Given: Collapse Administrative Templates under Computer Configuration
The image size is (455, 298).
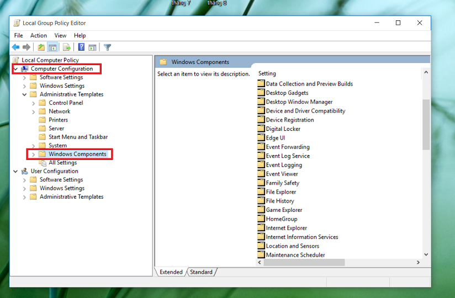Looking at the screenshot, I should tap(24, 94).
